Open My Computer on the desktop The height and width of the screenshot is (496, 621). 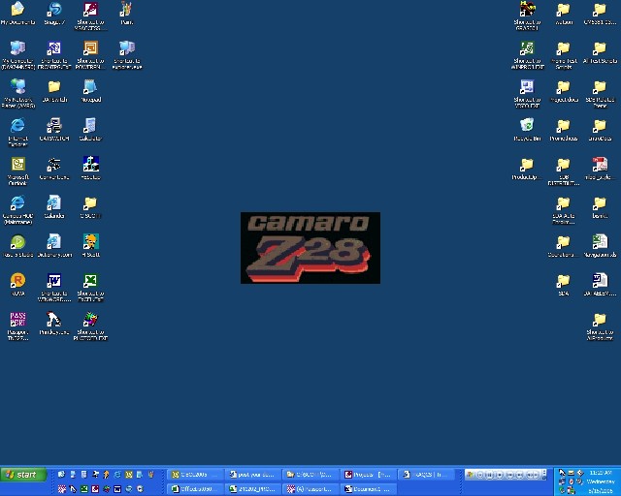17,48
